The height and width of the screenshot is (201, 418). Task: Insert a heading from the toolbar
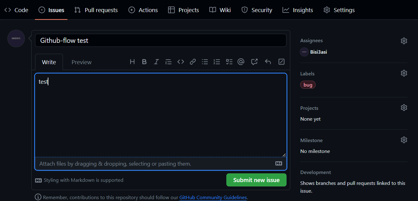132,62
